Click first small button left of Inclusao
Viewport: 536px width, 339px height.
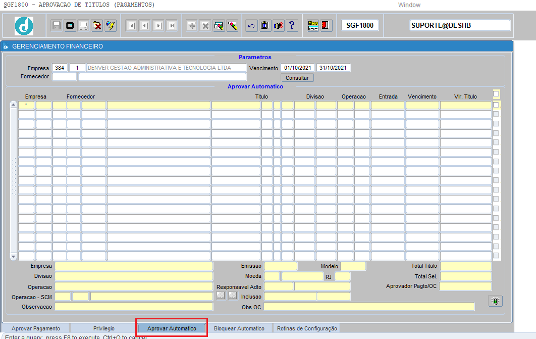tap(221, 296)
